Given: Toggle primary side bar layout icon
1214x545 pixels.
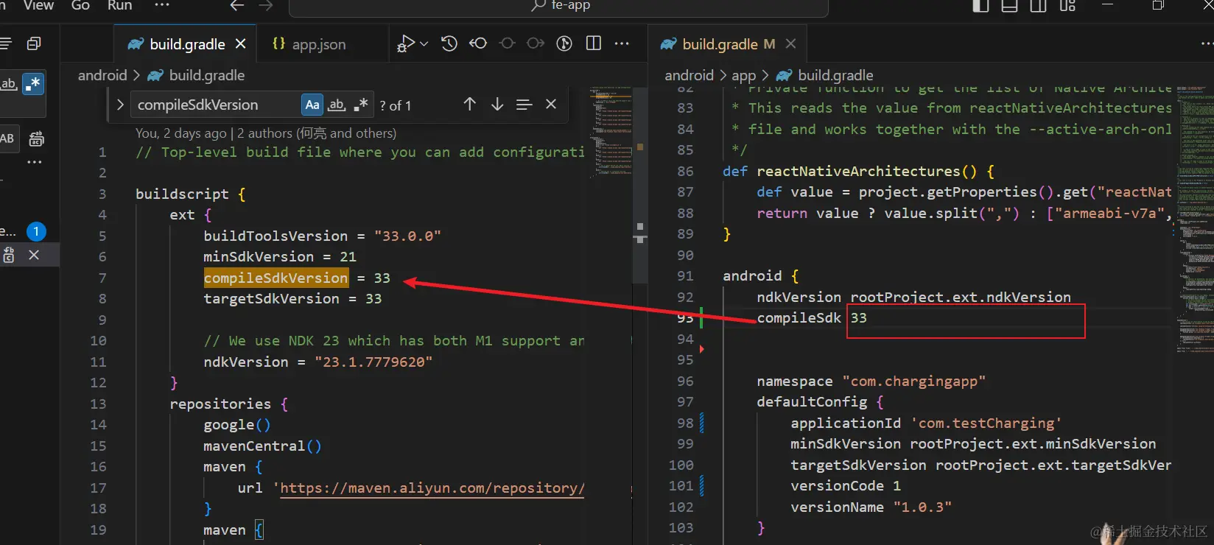Looking at the screenshot, I should pyautogui.click(x=980, y=6).
